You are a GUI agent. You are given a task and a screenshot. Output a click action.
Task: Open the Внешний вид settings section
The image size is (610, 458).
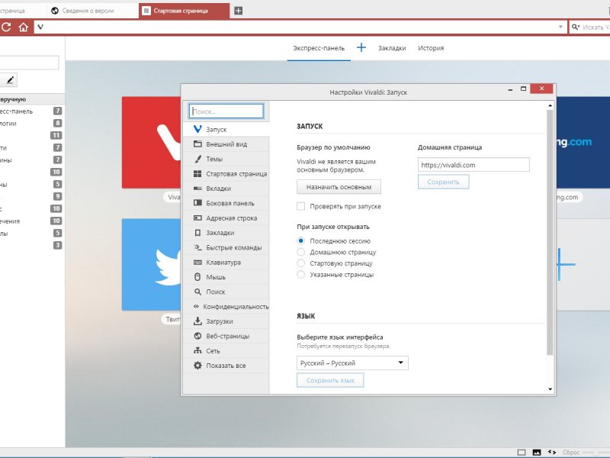(x=226, y=144)
